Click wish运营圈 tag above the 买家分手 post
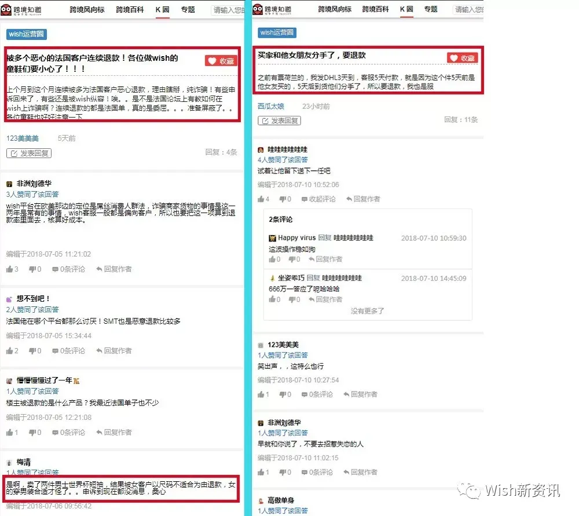 pos(277,32)
